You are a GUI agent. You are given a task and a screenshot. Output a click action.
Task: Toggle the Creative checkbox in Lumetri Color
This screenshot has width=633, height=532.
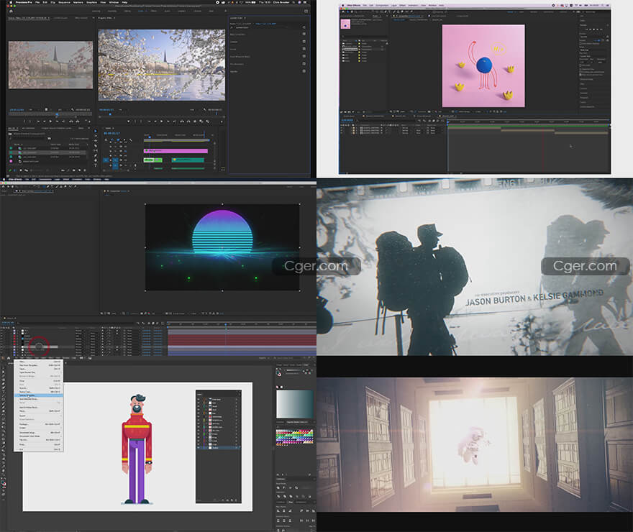point(304,42)
